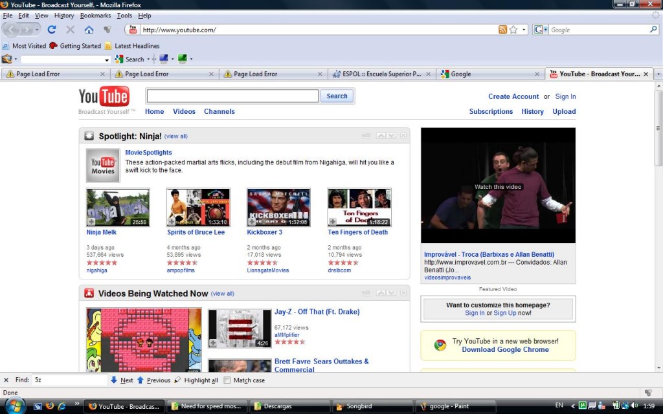Add Ninja Melk to queue plus icon
Viewport: 663px width, 414px height.
tap(91, 222)
